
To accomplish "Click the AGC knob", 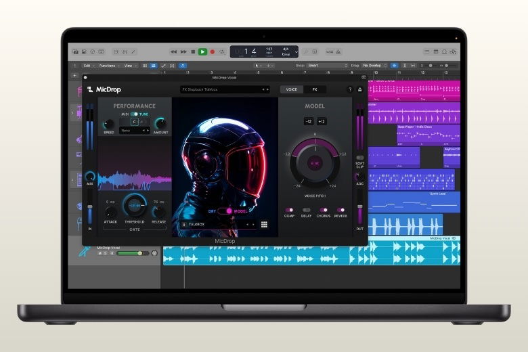I will click(359, 176).
